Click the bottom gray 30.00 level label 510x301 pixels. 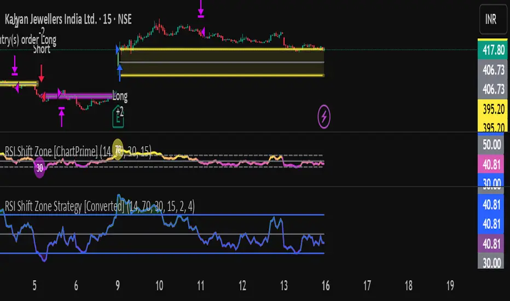click(x=491, y=262)
